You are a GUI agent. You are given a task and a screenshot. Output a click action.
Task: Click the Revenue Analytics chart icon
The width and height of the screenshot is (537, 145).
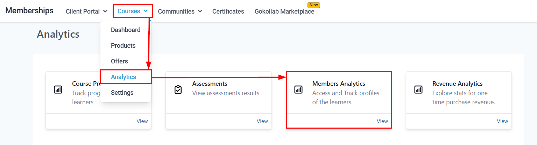(418, 90)
